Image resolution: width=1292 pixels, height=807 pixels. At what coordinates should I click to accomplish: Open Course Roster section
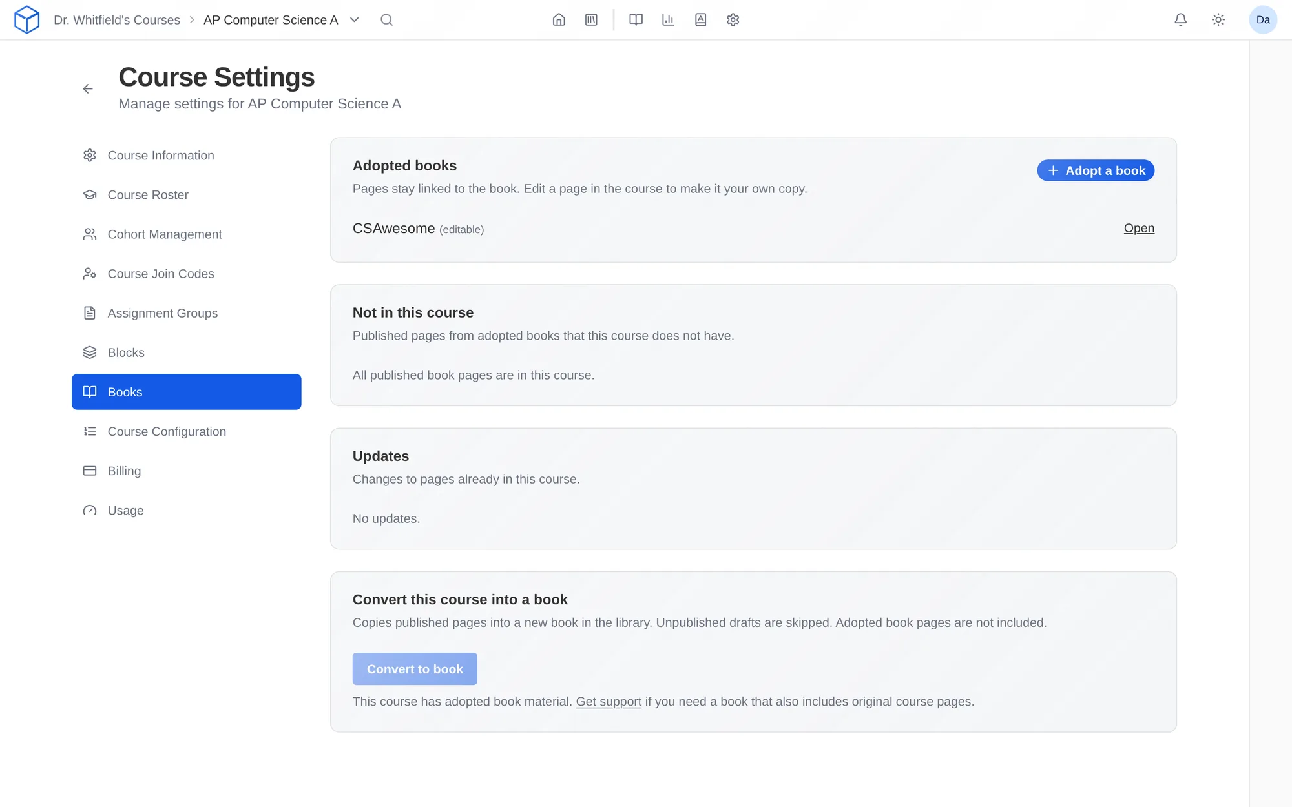pos(187,195)
